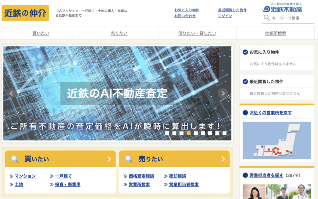Open 最近閲覧した物件 header link
The width and height of the screenshot is (318, 199).
pos(233,10)
